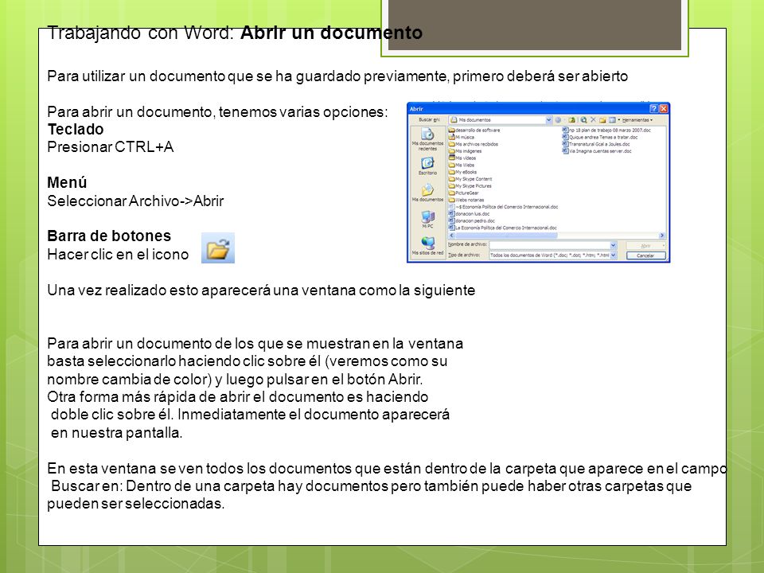
Task: Select the 'My Skype Pictures' folder
Action: click(470, 185)
